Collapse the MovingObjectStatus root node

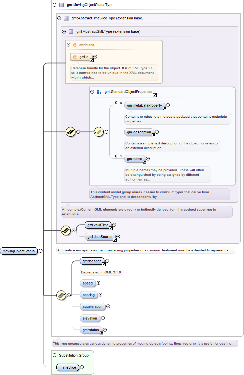tap(41, 251)
